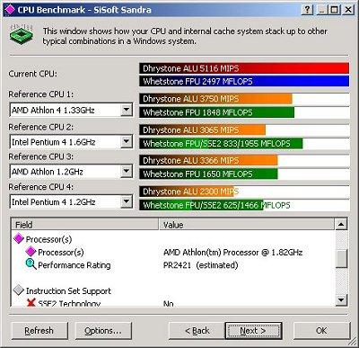Click the Value column header
The height and width of the screenshot is (348, 359).
pyautogui.click(x=246, y=225)
